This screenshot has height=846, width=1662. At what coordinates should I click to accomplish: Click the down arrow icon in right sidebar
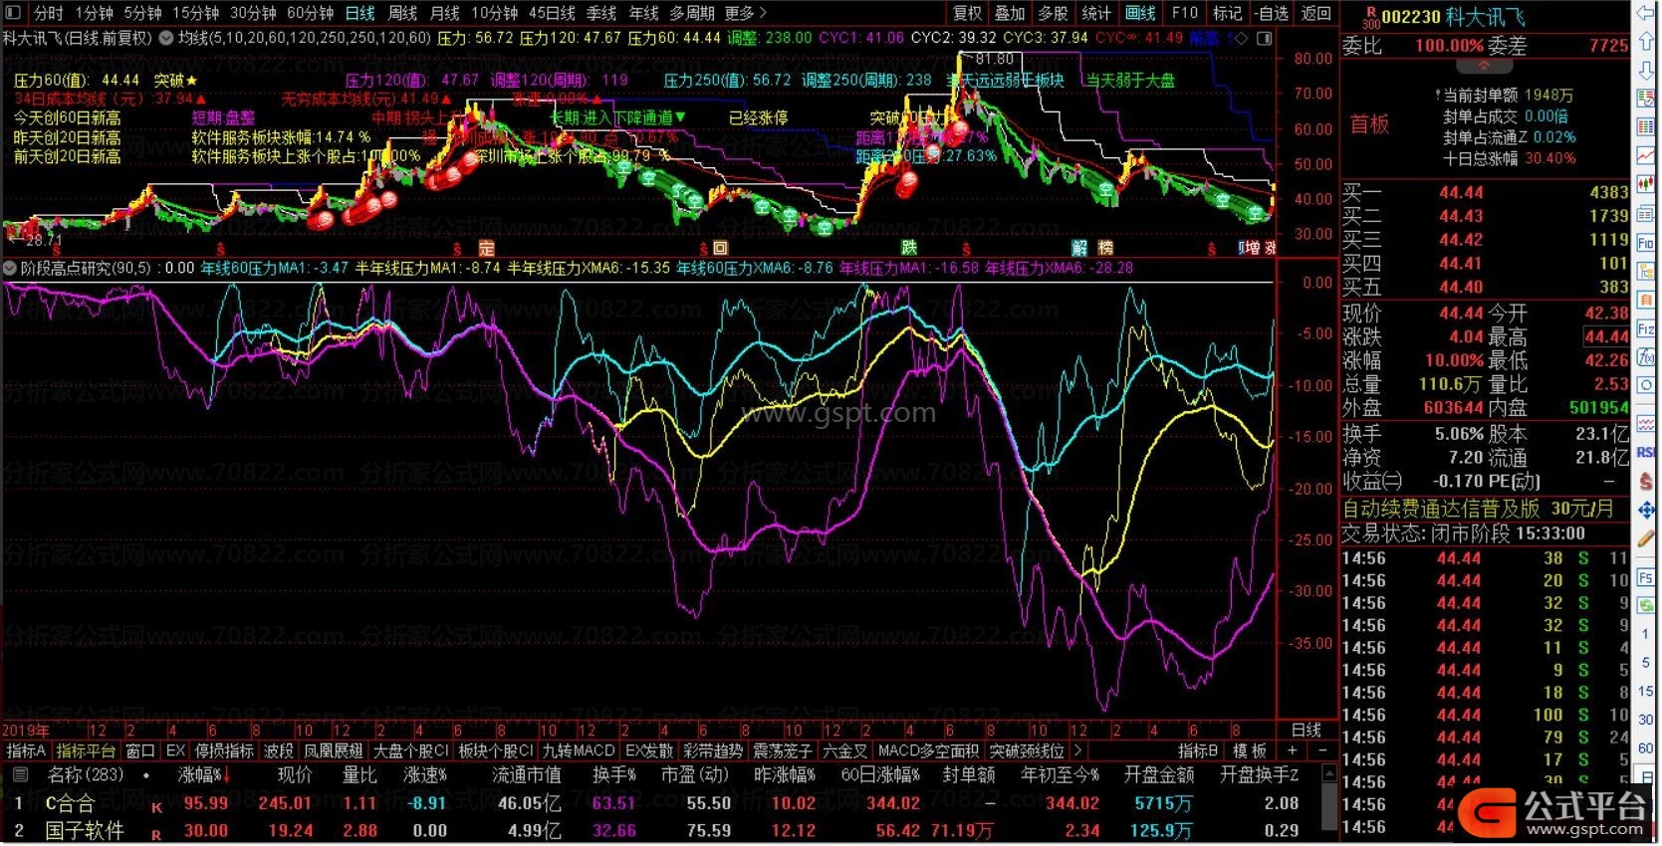coord(1646,71)
